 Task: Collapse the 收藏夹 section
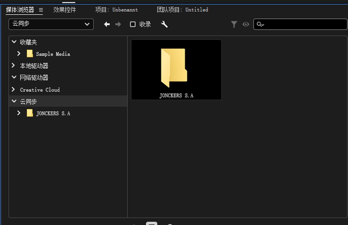(x=14, y=42)
